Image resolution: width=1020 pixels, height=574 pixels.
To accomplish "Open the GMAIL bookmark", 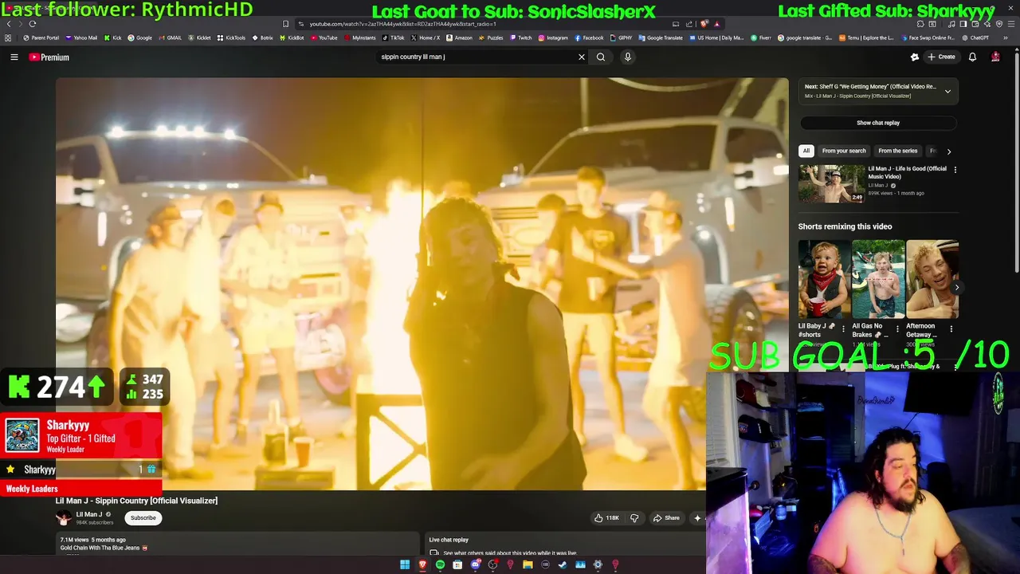I will pos(170,37).
